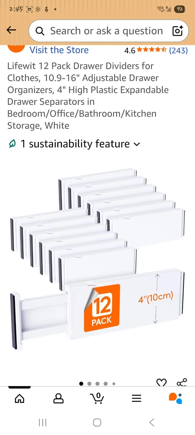Tap the search magnifier icon

click(40, 31)
